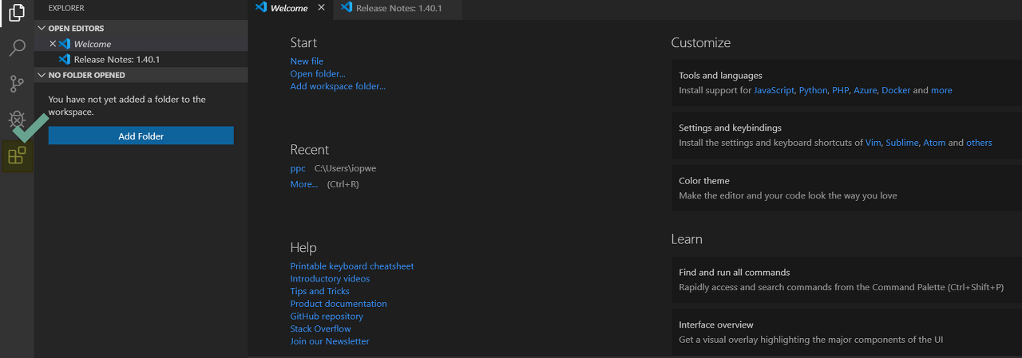Screen dimensions: 1022x358
Task: Install JavaScript support link
Action: 774,90
